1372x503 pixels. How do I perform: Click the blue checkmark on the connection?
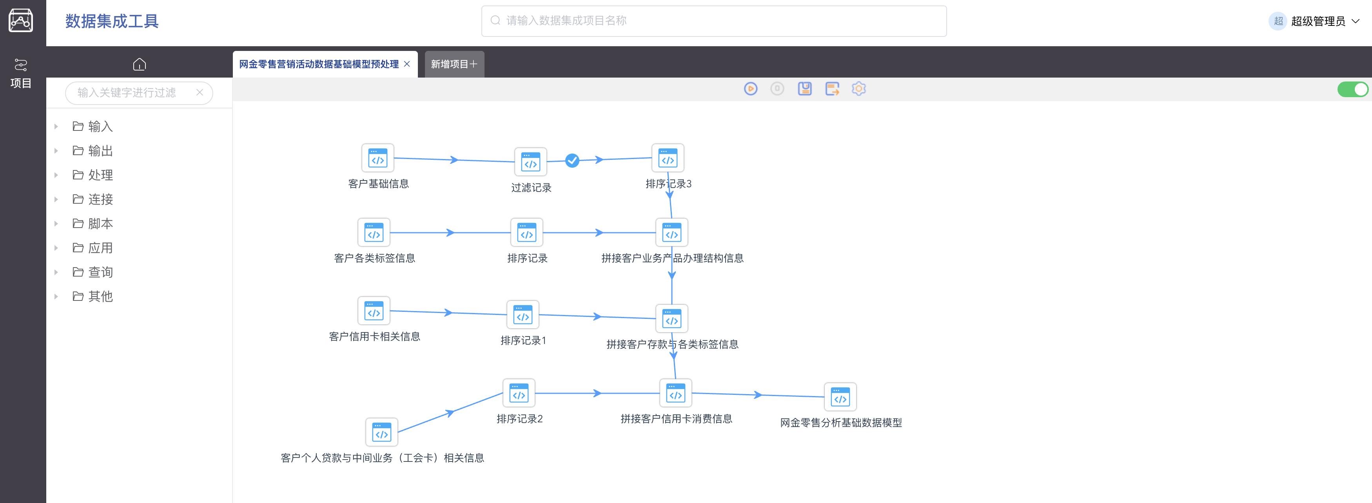[572, 160]
